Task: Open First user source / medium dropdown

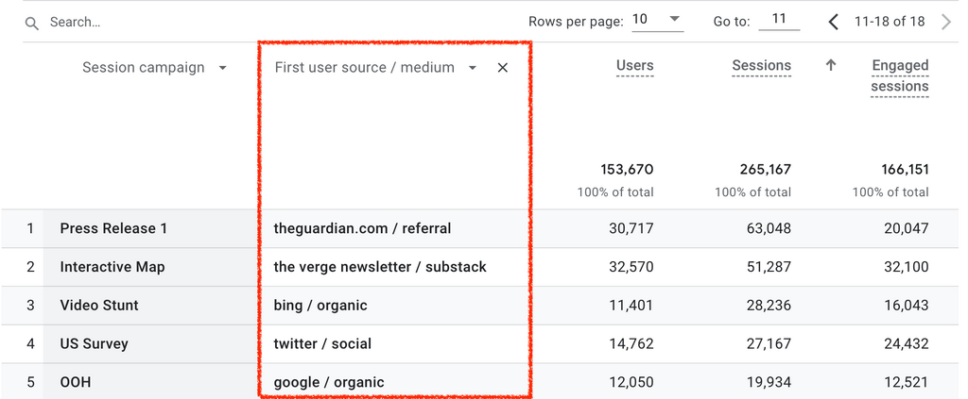Action: (x=473, y=68)
